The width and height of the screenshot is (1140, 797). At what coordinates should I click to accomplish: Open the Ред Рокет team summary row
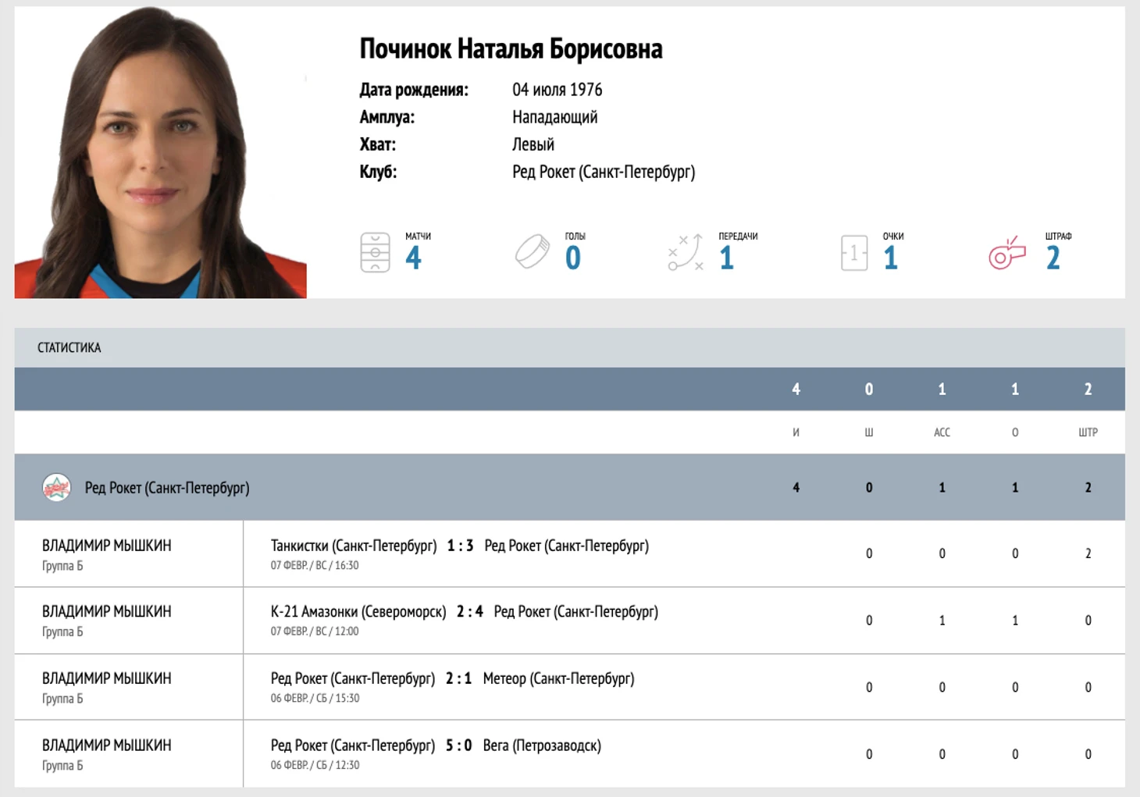click(x=570, y=488)
